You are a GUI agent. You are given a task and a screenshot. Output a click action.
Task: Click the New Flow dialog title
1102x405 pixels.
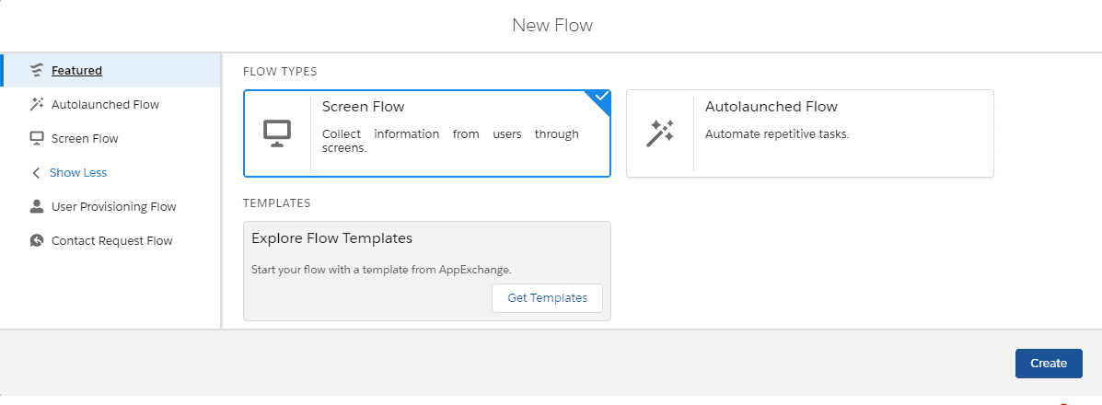(552, 26)
